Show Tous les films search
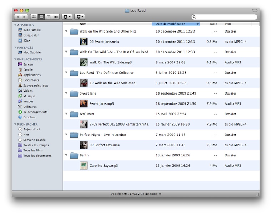The width and height of the screenshot is (276, 218). 30,150
